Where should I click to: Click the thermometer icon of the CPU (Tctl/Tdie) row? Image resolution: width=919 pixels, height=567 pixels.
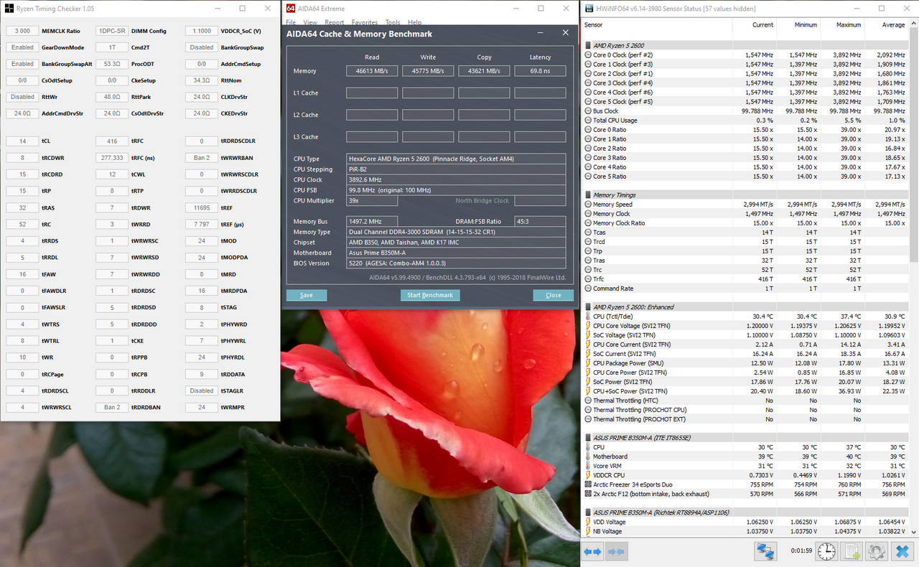click(588, 316)
